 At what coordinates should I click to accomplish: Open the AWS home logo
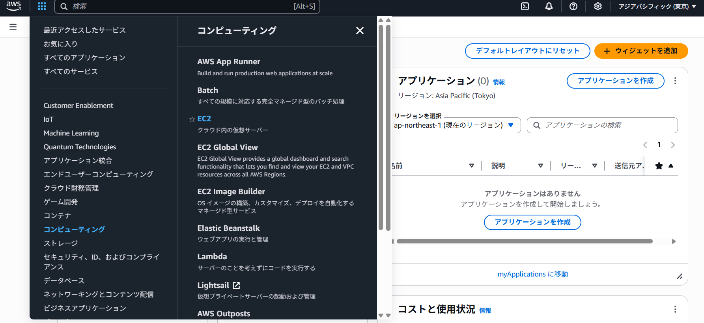(13, 6)
